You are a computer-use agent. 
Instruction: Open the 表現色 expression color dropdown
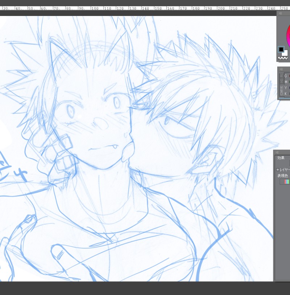(x=285, y=182)
